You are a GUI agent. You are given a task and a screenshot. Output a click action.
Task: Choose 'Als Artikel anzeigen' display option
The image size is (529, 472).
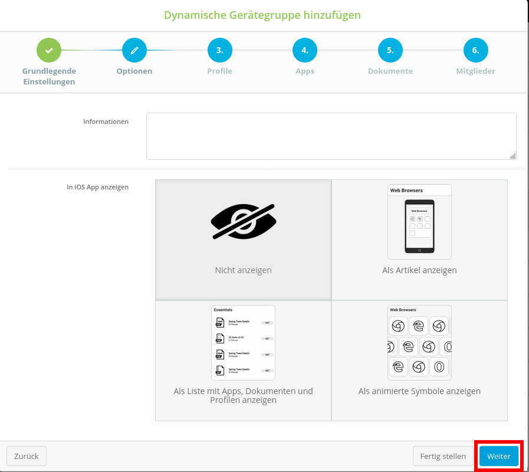click(419, 270)
